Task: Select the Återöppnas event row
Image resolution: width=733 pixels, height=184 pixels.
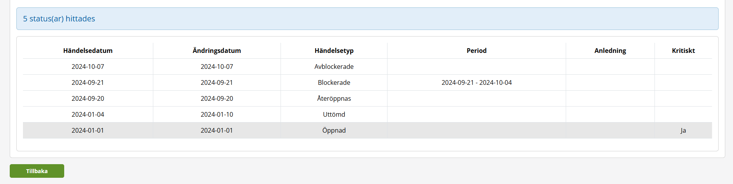Action: pyautogui.click(x=334, y=98)
